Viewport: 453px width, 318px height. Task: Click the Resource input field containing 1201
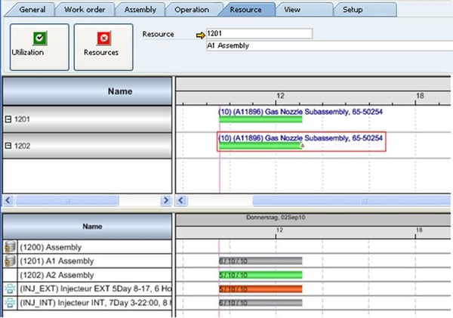click(259, 33)
